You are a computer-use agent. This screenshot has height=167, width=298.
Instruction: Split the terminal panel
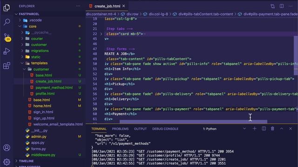tap(264, 128)
